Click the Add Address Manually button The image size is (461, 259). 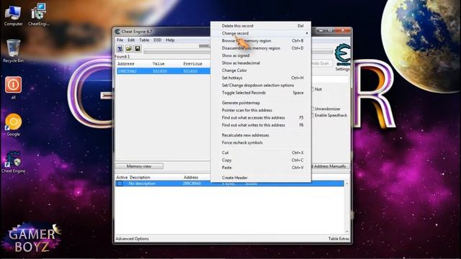330,166
